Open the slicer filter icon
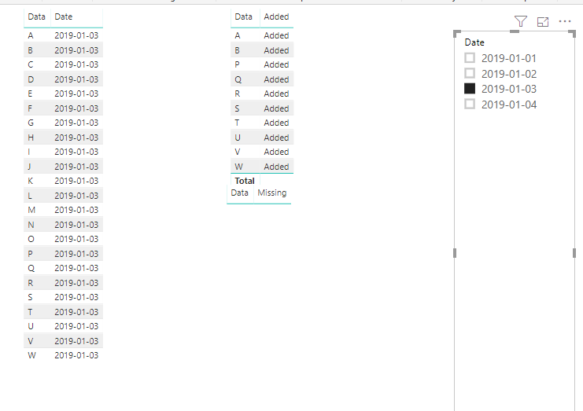The height and width of the screenshot is (411, 583). [x=521, y=21]
